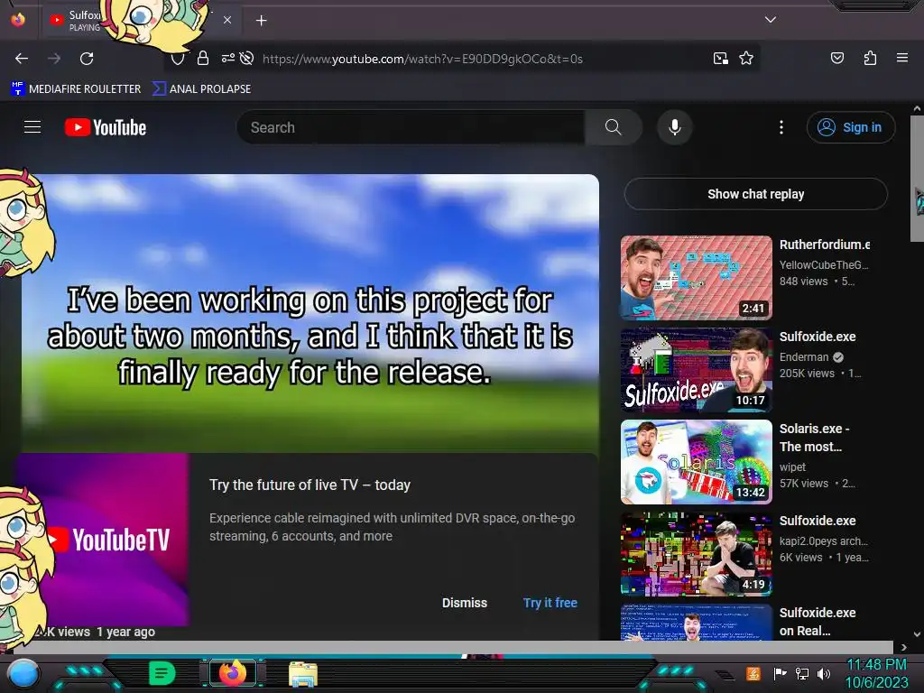Save to Pocket icon in toolbar

click(x=836, y=58)
